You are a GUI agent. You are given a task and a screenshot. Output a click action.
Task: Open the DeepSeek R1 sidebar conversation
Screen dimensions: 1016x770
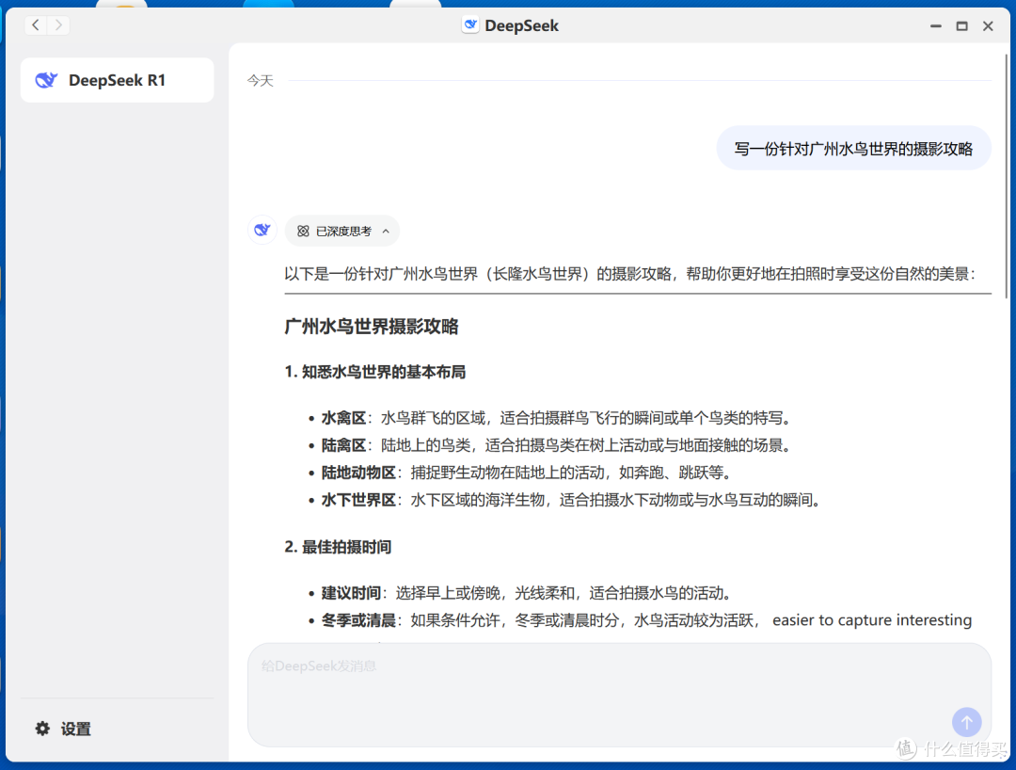pyautogui.click(x=118, y=80)
